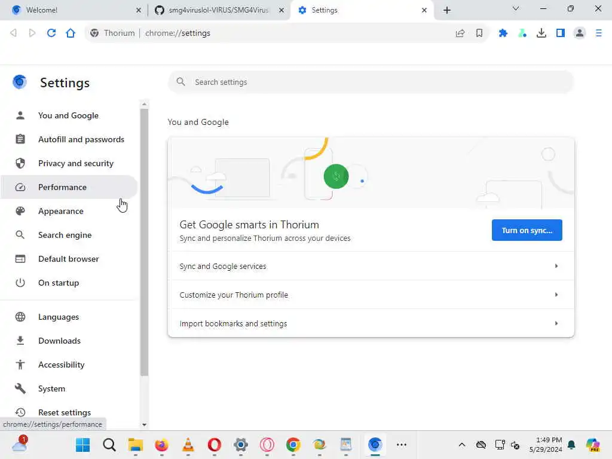
Task: Click the sidebar scrollbar down arrow
Action: click(145, 425)
